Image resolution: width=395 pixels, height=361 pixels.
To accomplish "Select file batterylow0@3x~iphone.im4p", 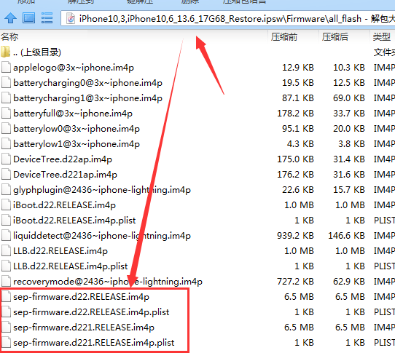I will [77, 129].
